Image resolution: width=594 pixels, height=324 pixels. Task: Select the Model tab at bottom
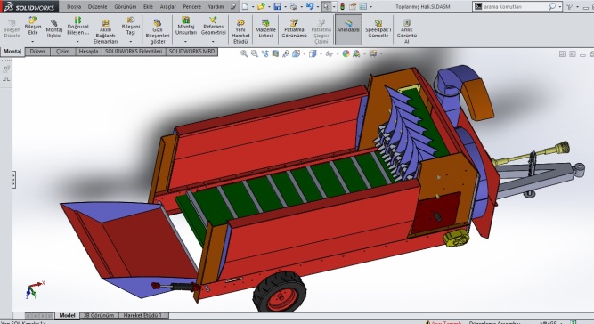pyautogui.click(x=67, y=315)
